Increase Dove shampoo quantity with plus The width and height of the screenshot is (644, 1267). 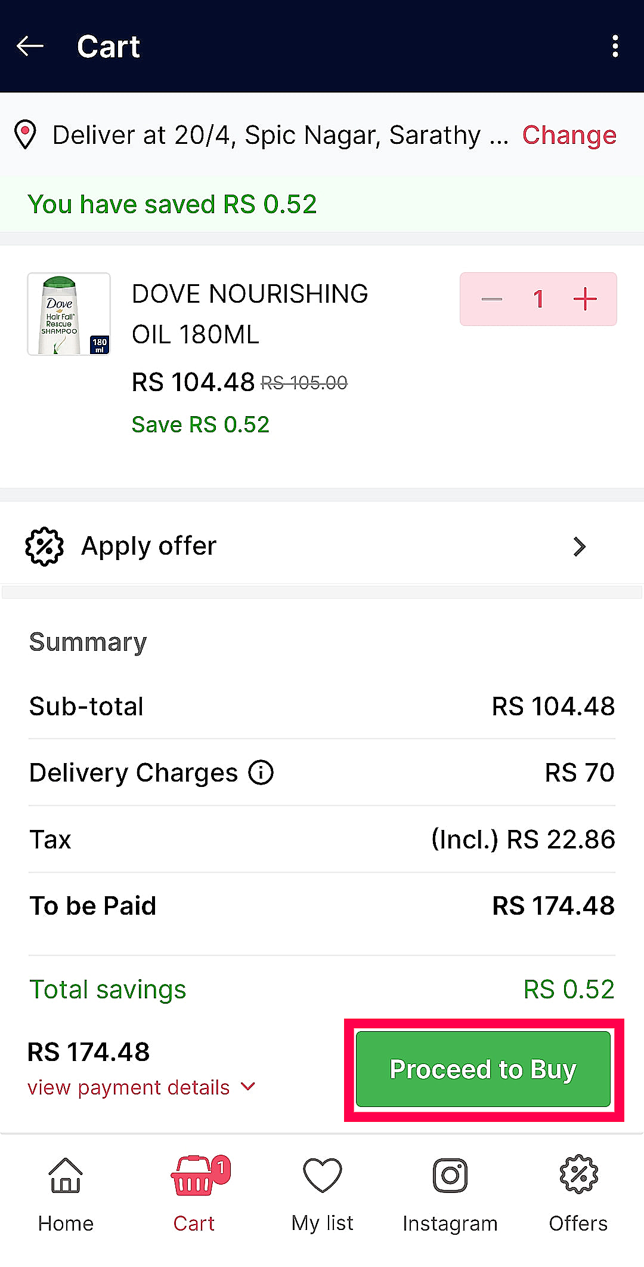pyautogui.click(x=585, y=299)
